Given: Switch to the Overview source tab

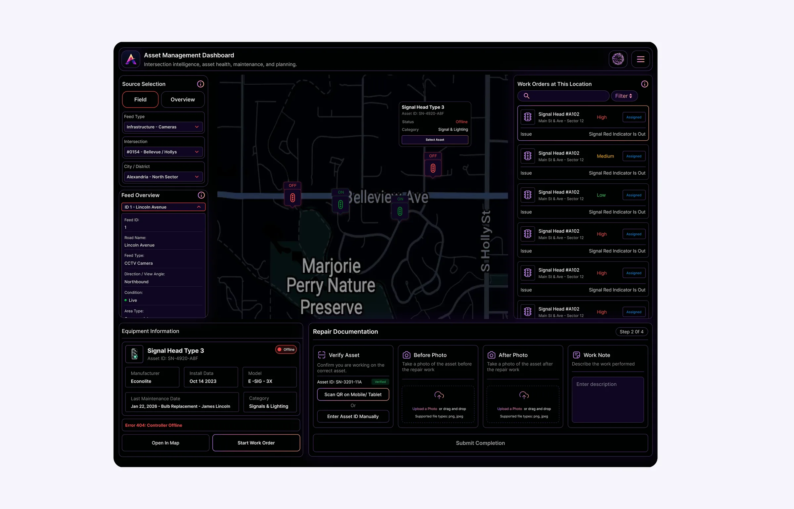Looking at the screenshot, I should click(x=183, y=100).
